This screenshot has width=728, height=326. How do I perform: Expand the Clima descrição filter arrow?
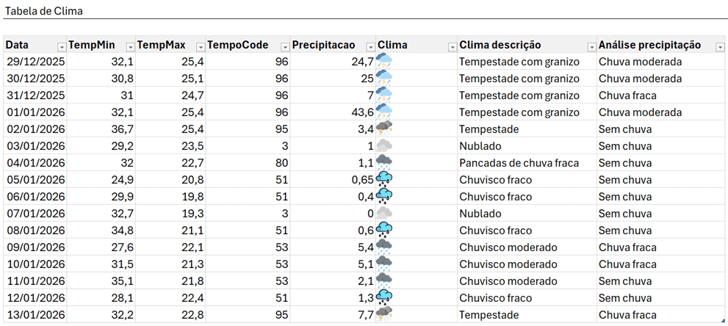(x=591, y=46)
